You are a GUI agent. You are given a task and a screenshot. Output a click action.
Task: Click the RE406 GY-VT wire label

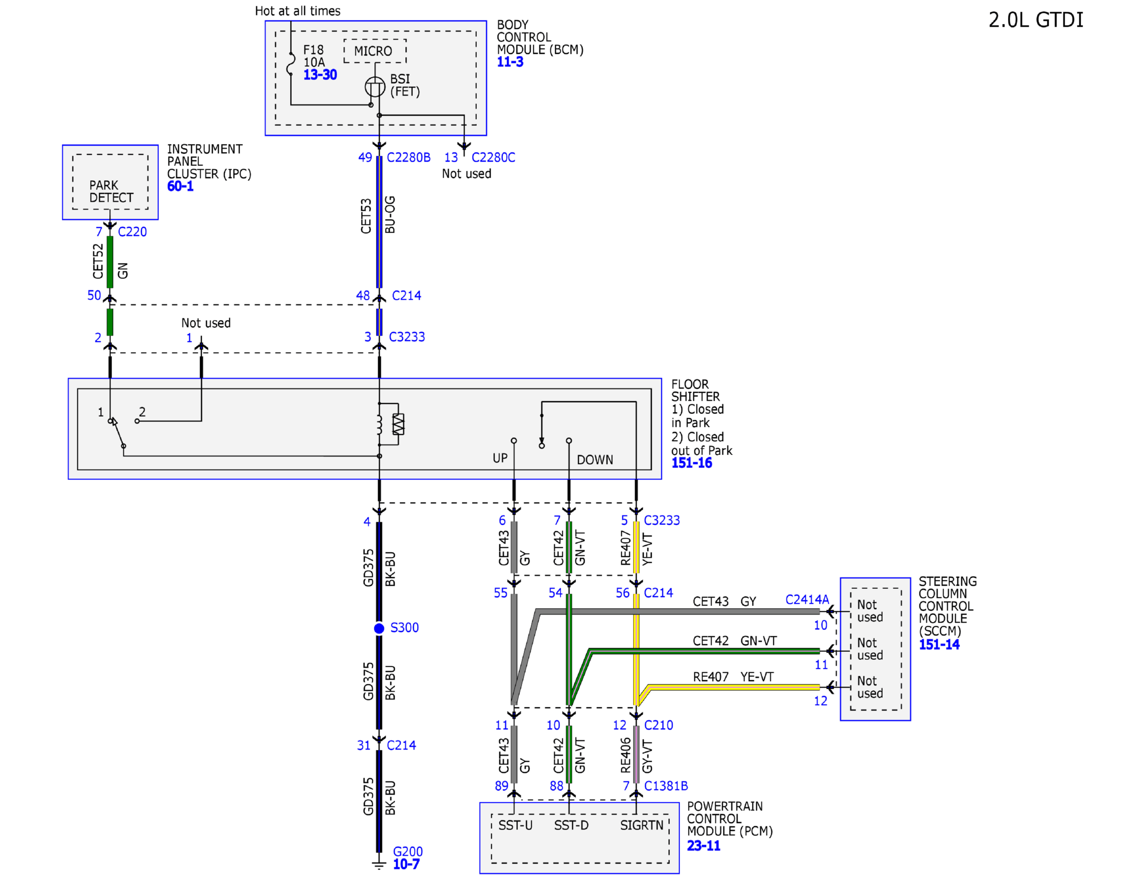636,755
